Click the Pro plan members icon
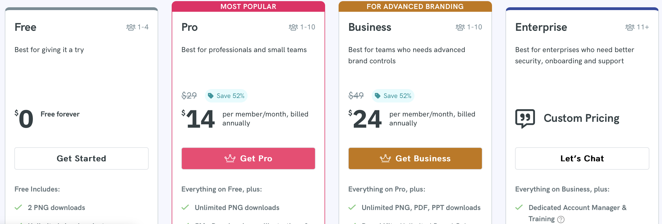This screenshot has height=224, width=662. (293, 27)
